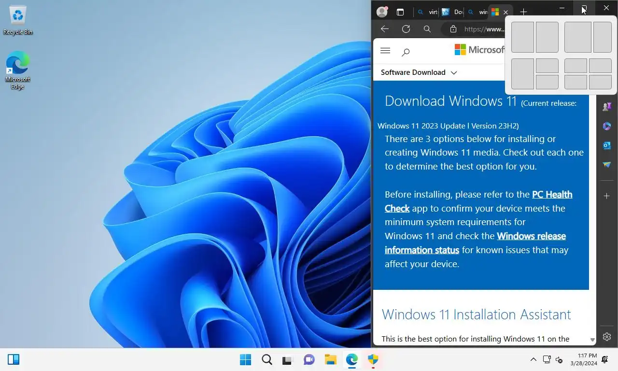Select the active Microsoft logo tab
The height and width of the screenshot is (371, 618).
tap(495, 12)
